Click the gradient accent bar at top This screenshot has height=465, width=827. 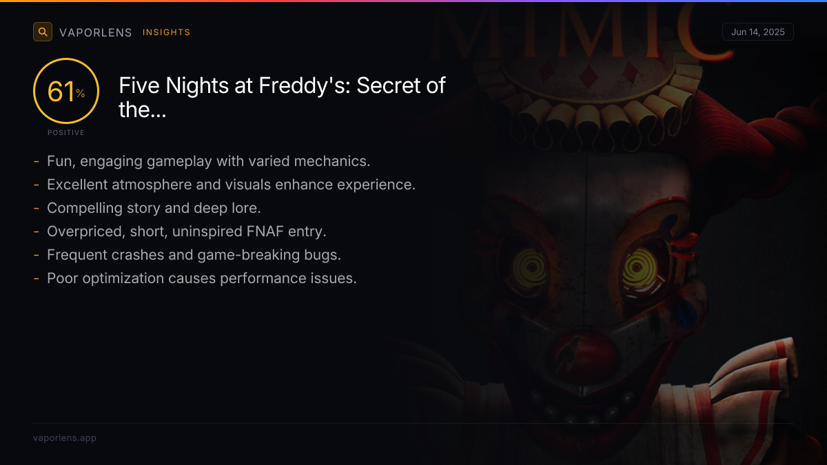pos(413,1)
